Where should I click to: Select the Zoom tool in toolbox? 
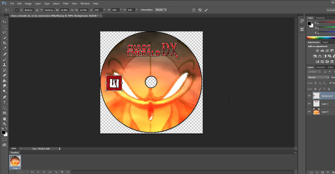(x=5, y=124)
